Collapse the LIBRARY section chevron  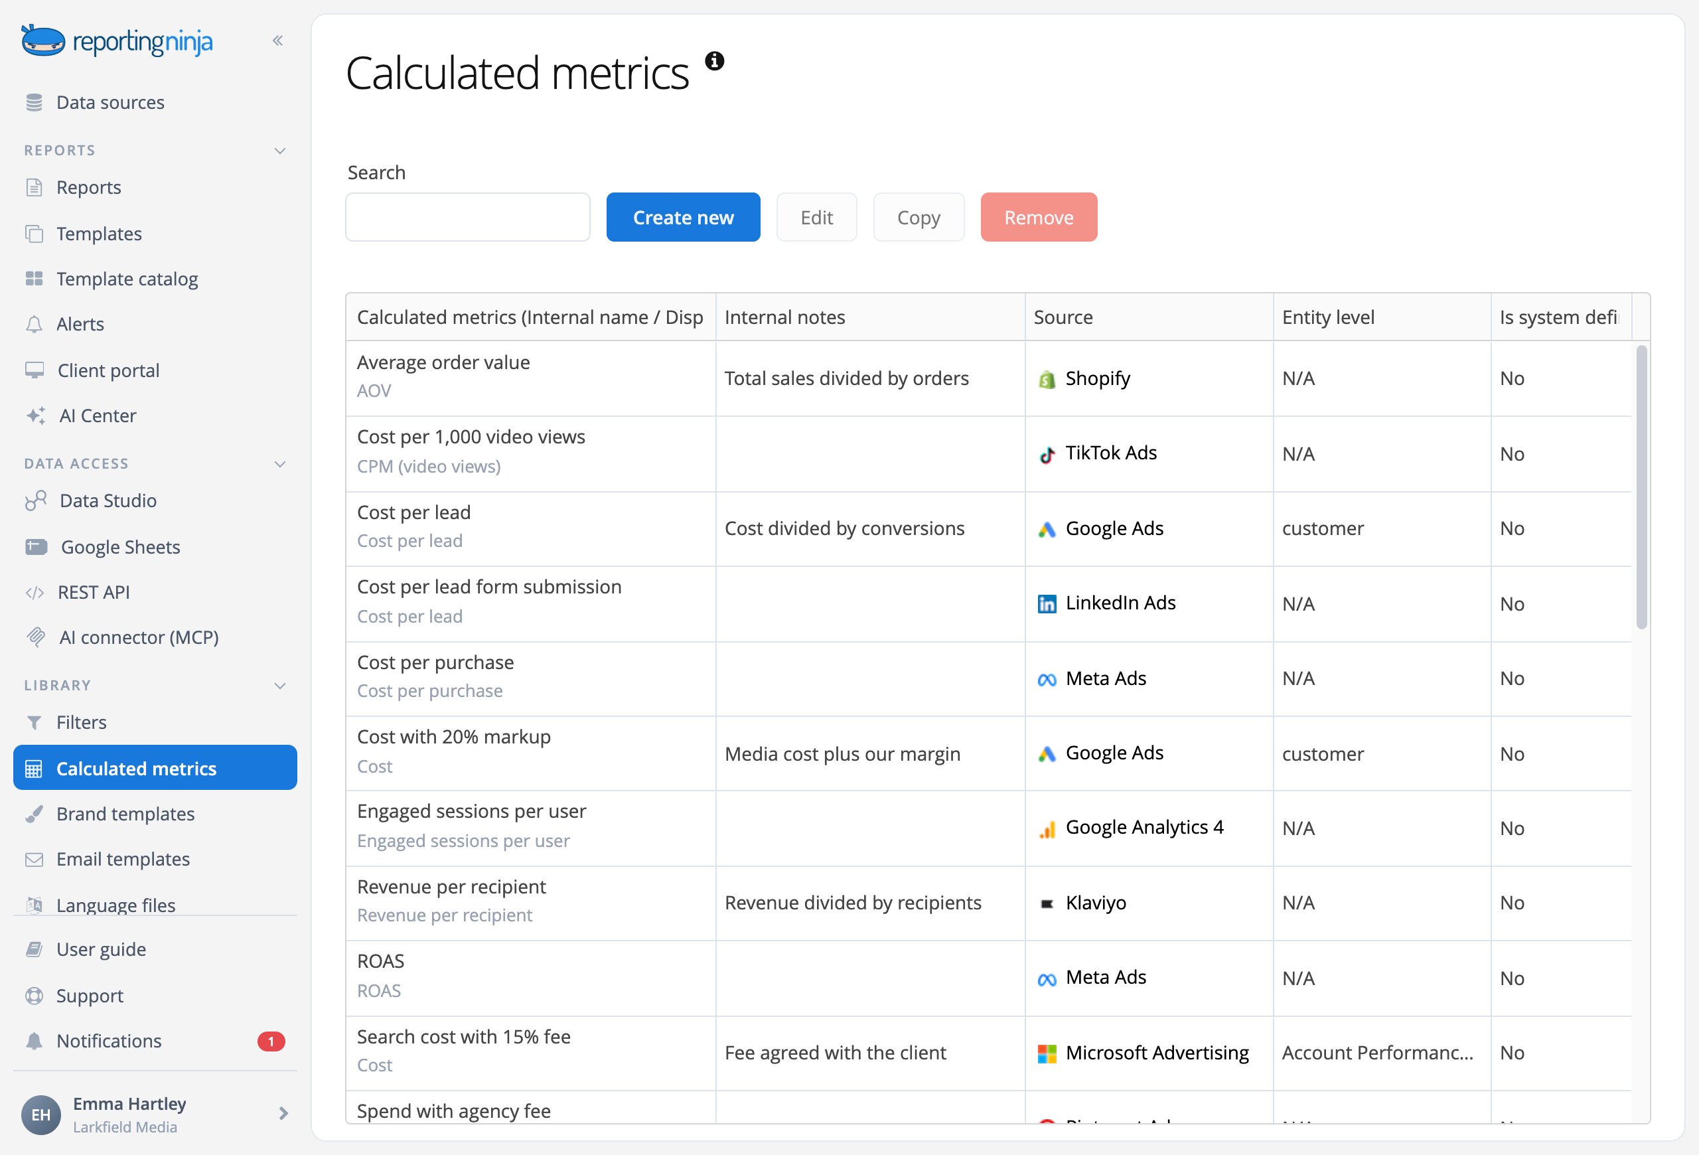[280, 686]
